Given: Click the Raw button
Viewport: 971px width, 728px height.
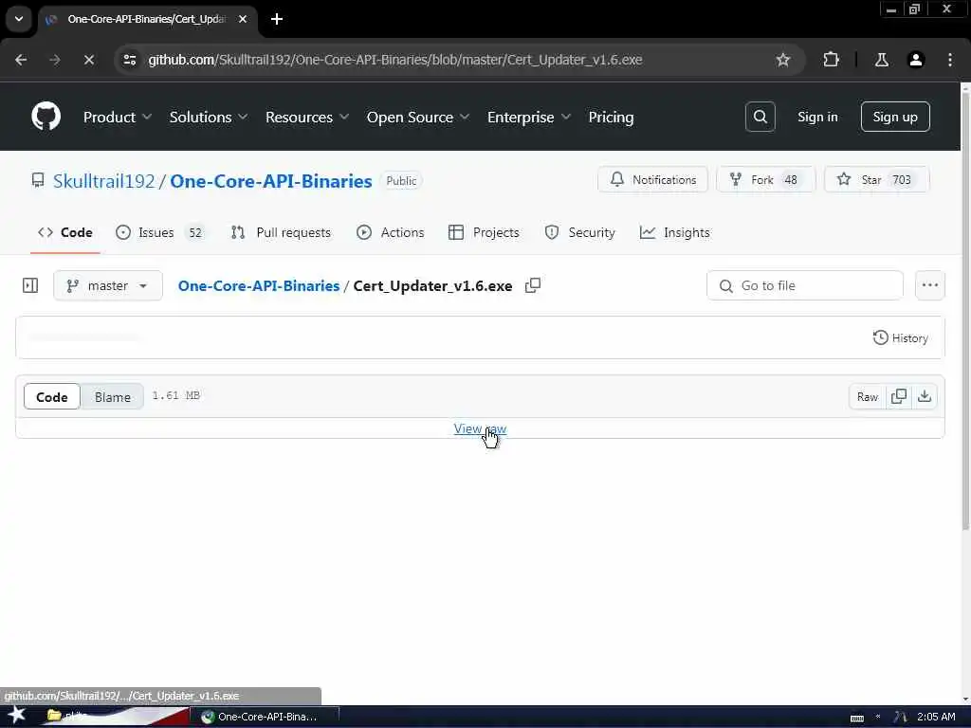Looking at the screenshot, I should 867,396.
